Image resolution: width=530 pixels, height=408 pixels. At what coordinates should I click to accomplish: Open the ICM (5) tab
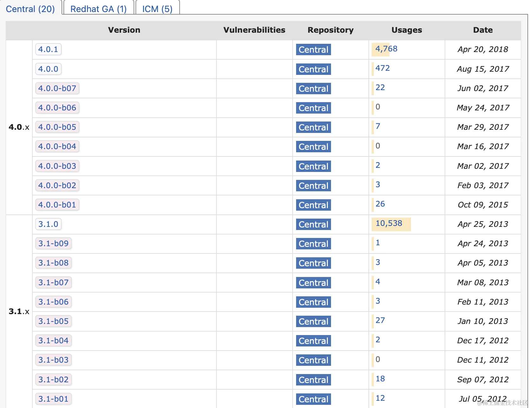pyautogui.click(x=157, y=9)
